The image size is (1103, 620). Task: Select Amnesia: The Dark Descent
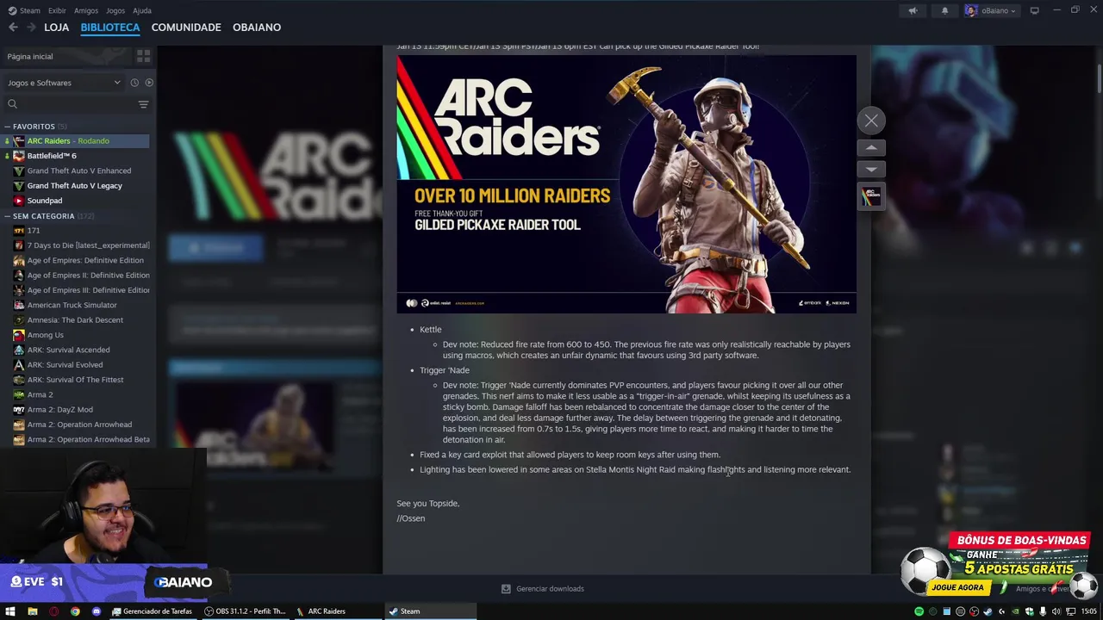[77, 320]
